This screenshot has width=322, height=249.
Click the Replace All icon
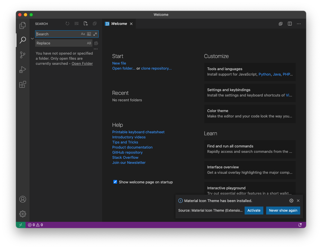[96, 43]
